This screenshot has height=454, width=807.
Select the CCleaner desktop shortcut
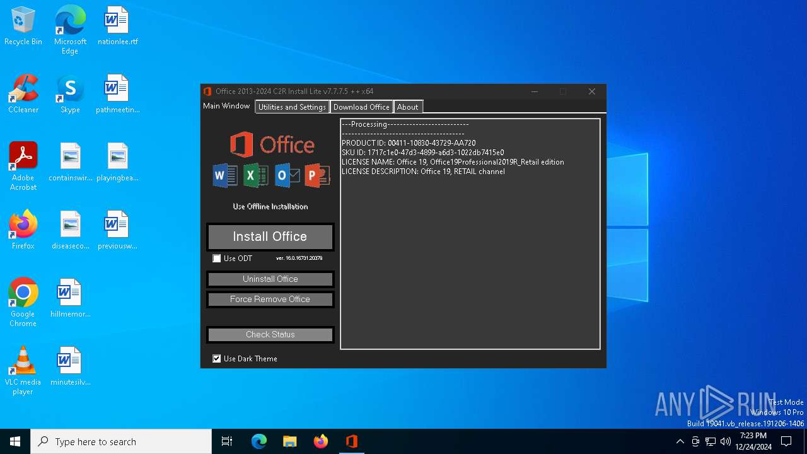[23, 95]
